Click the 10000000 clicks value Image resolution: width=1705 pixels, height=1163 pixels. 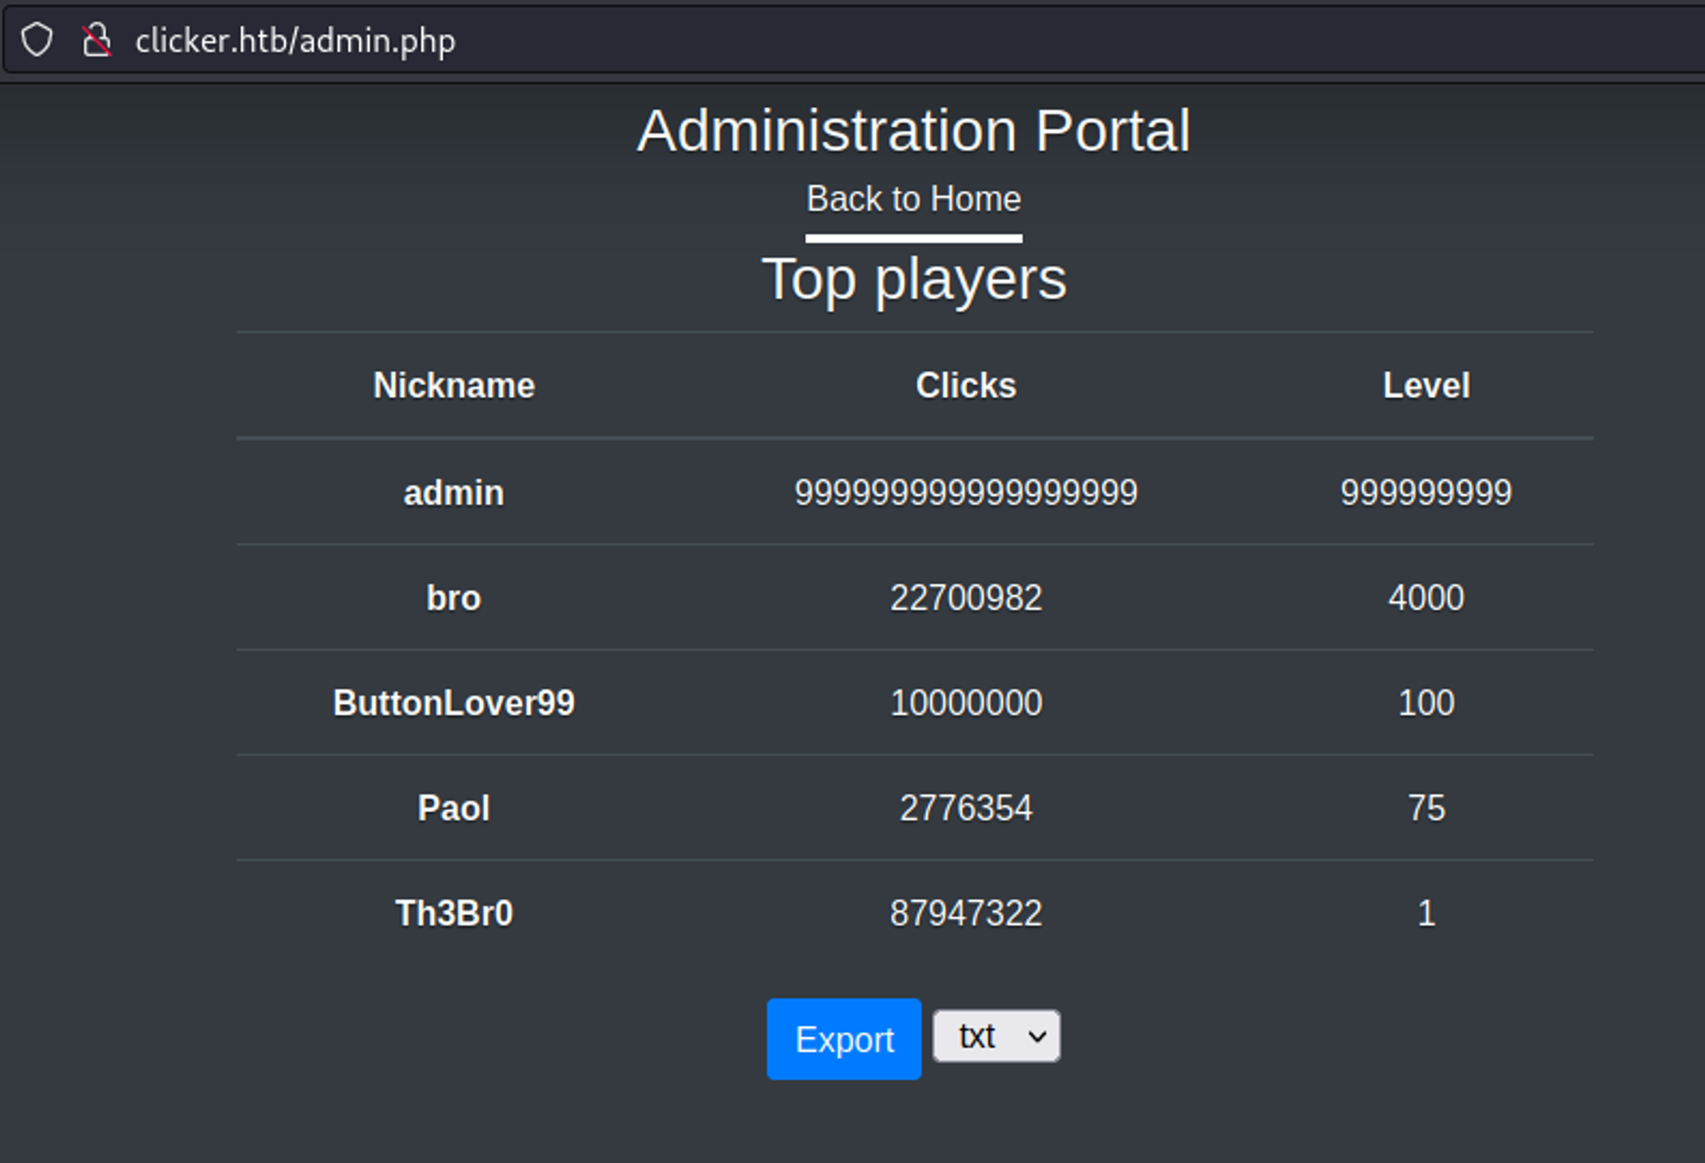(x=965, y=704)
